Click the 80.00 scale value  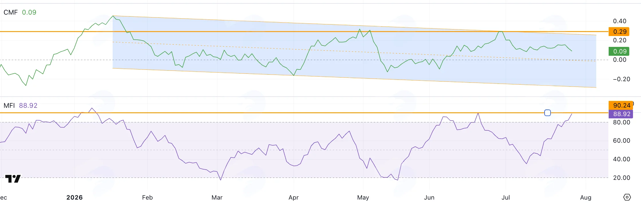pyautogui.click(x=622, y=122)
